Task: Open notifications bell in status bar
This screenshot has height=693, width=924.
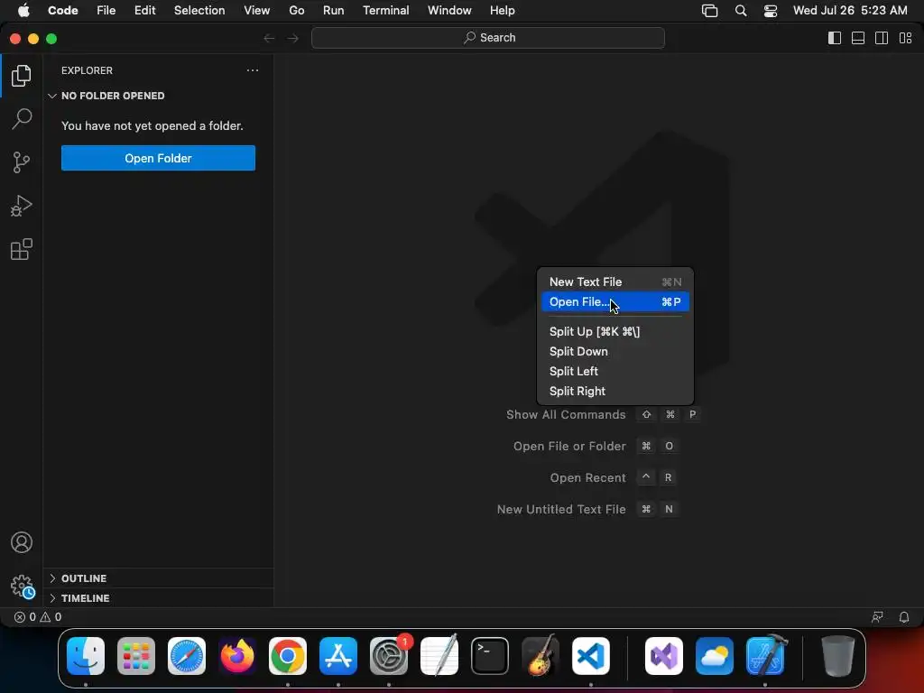Action: tap(904, 617)
